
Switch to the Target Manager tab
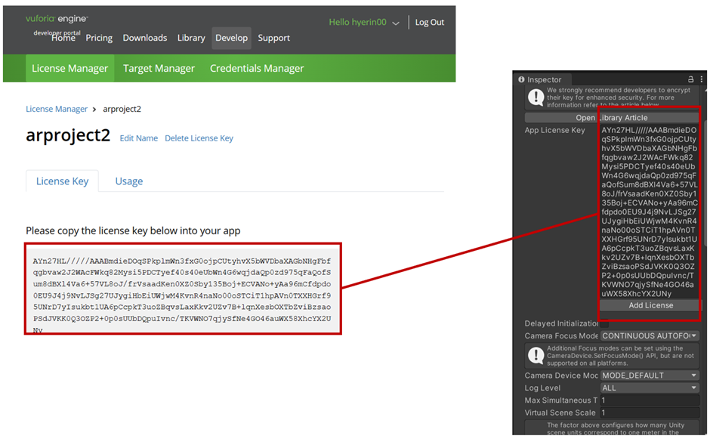coord(159,69)
